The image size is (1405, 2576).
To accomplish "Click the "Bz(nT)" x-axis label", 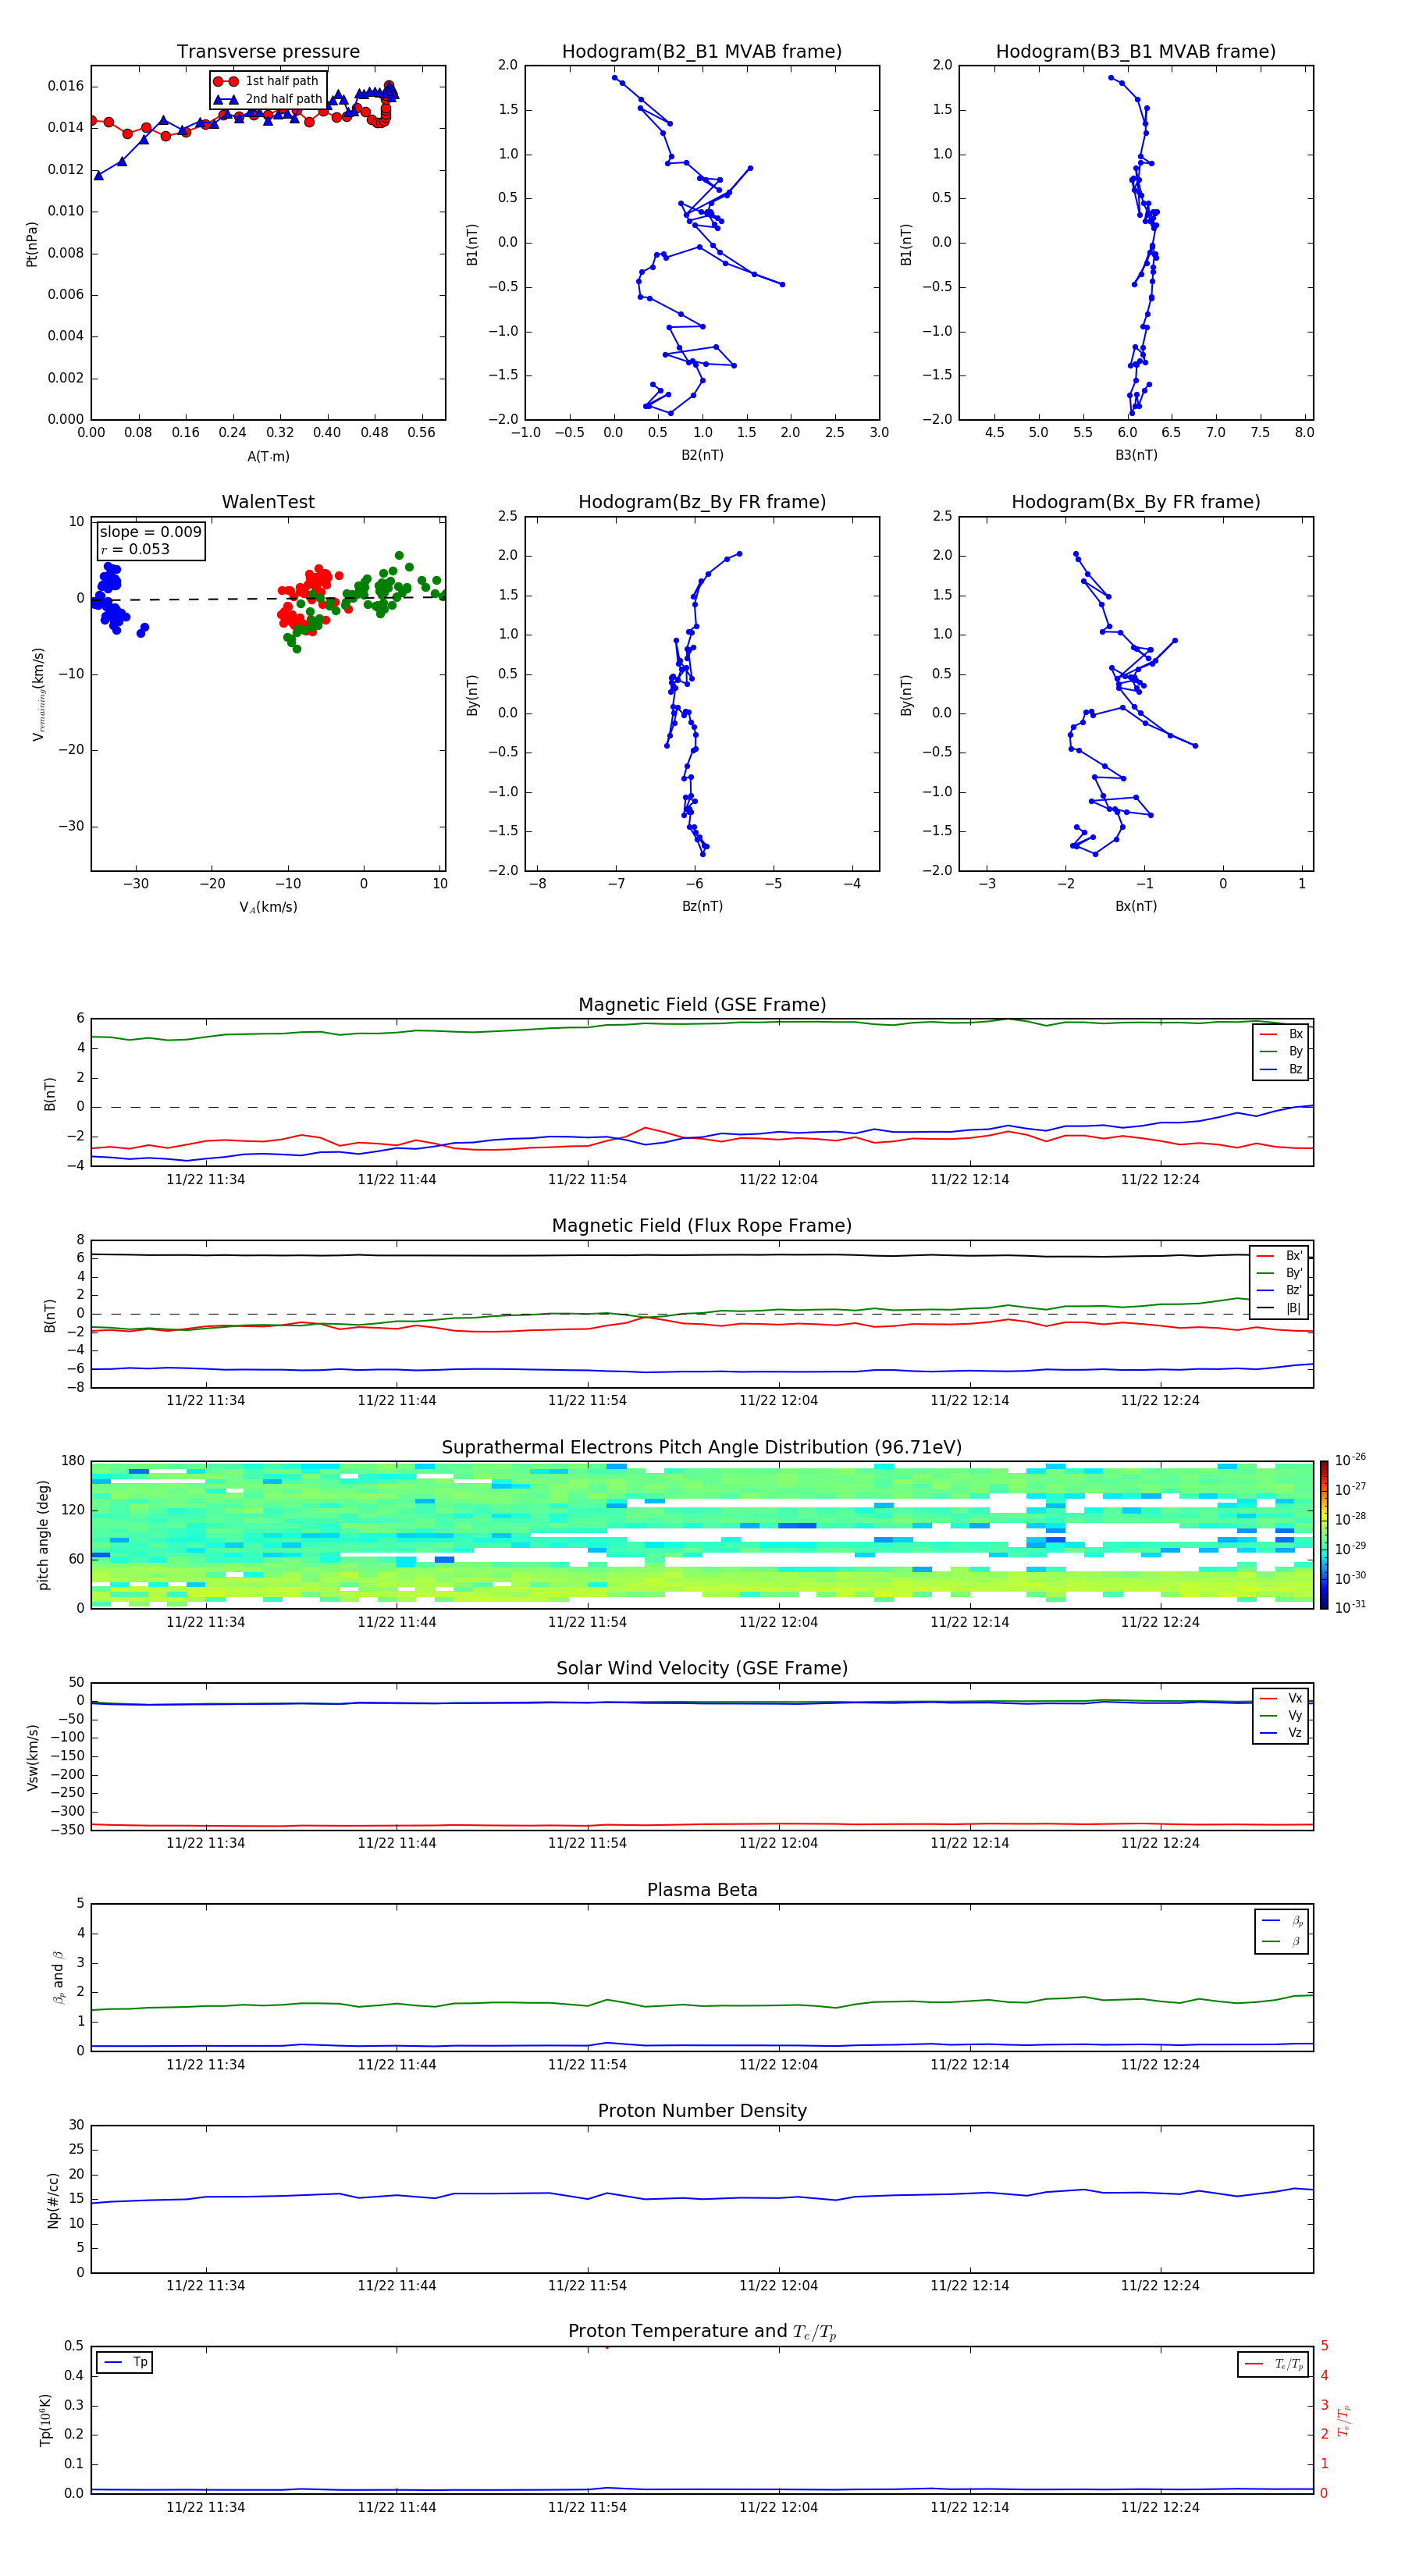I will pyautogui.click(x=702, y=906).
